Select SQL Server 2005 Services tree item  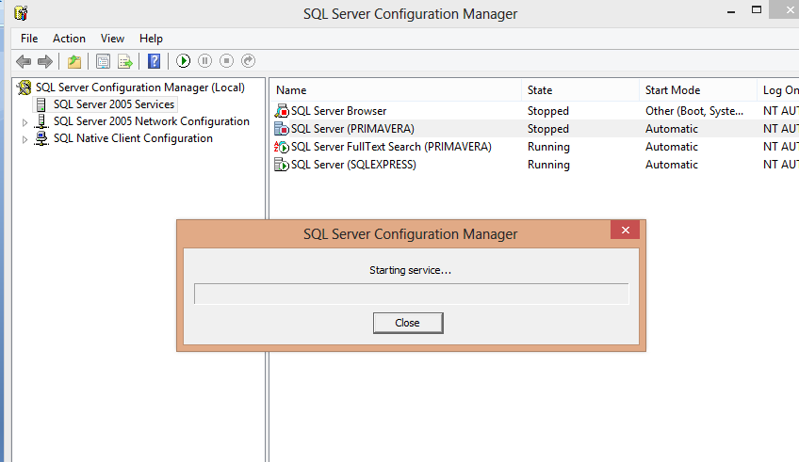pos(113,104)
